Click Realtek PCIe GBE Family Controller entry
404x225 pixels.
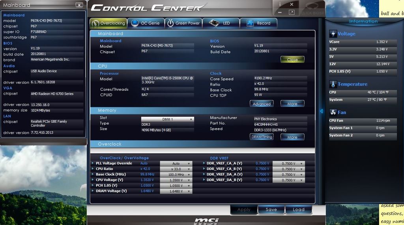point(49,123)
